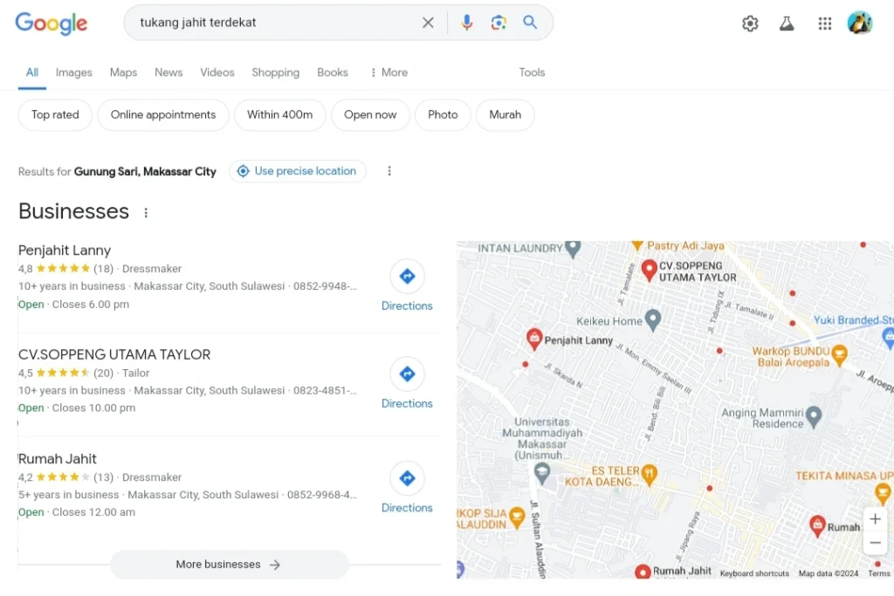
Task: Click the magnifying glass search icon
Action: click(530, 23)
